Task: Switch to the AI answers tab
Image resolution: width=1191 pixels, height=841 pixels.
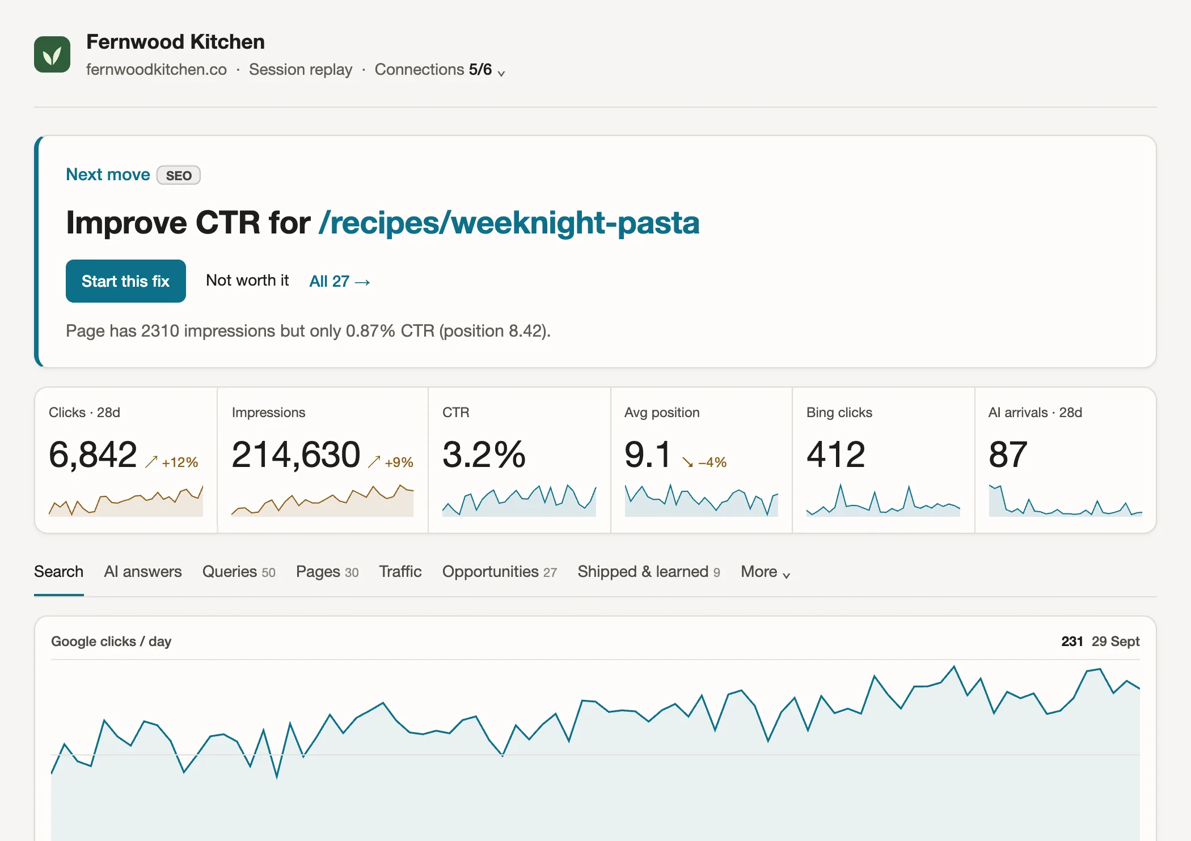Action: [143, 572]
